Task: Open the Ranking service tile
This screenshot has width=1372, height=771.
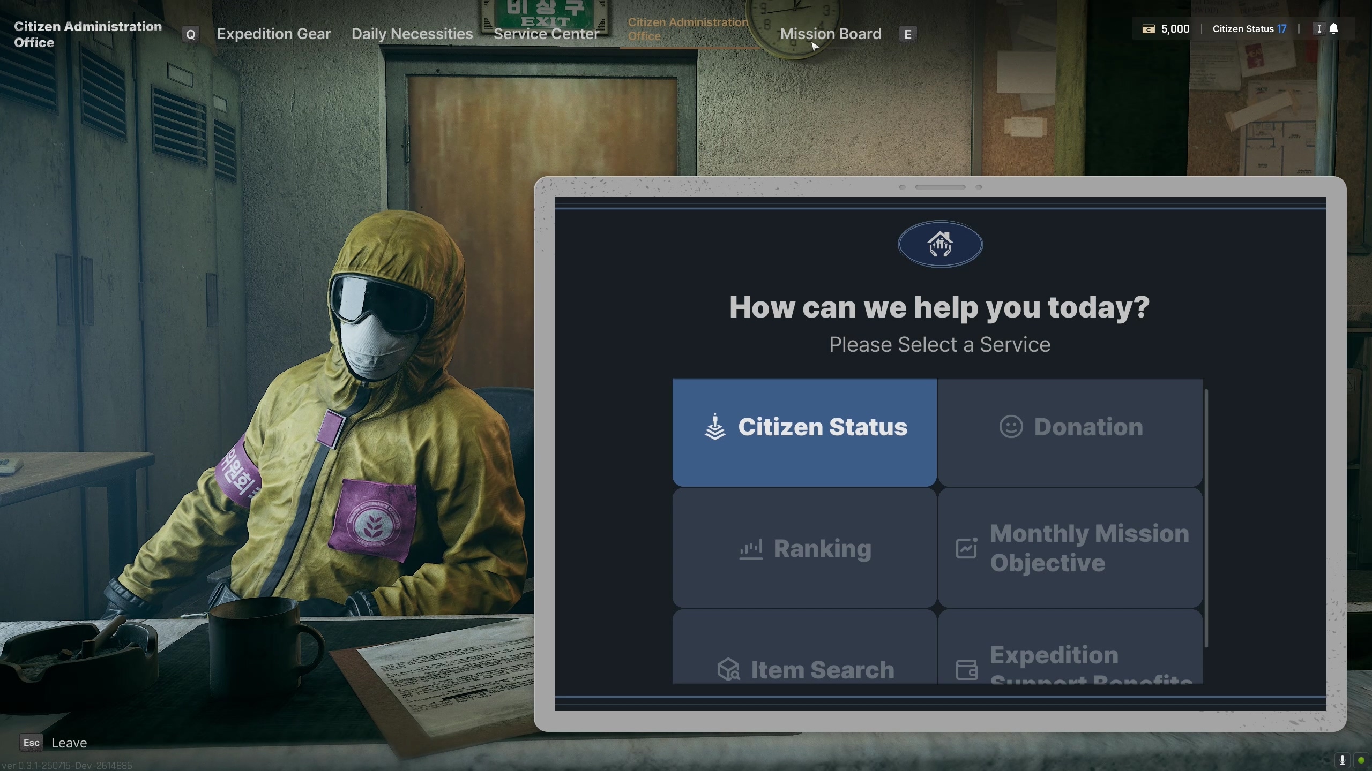Action: [x=804, y=548]
